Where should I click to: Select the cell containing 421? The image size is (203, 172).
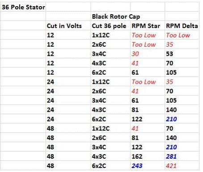[182, 165]
